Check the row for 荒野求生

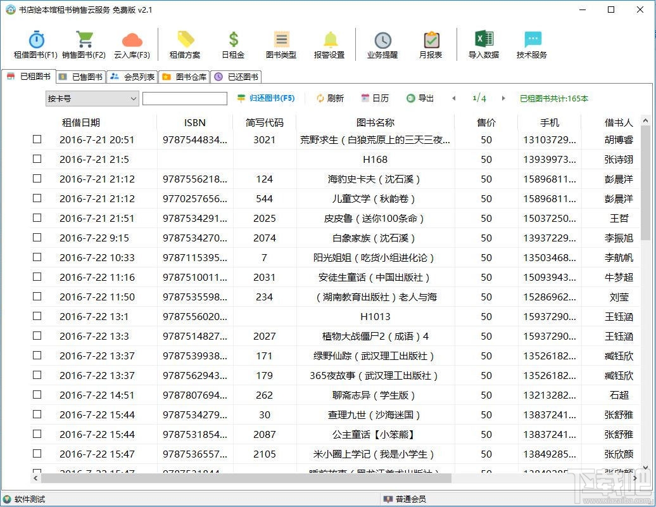(x=37, y=139)
